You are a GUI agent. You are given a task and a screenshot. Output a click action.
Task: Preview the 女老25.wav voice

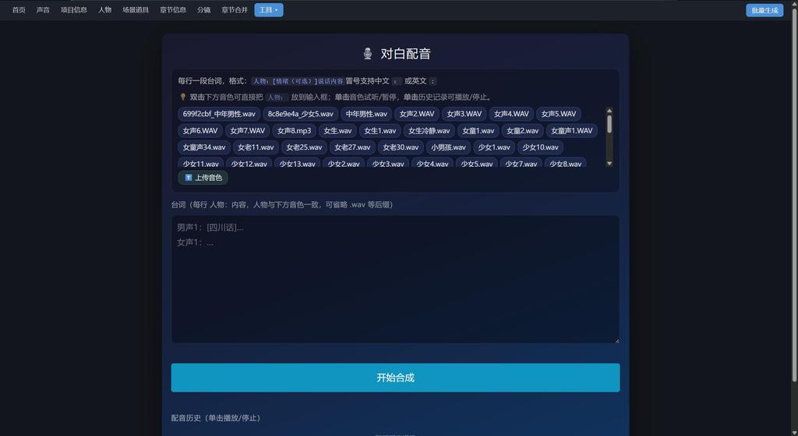pos(305,147)
